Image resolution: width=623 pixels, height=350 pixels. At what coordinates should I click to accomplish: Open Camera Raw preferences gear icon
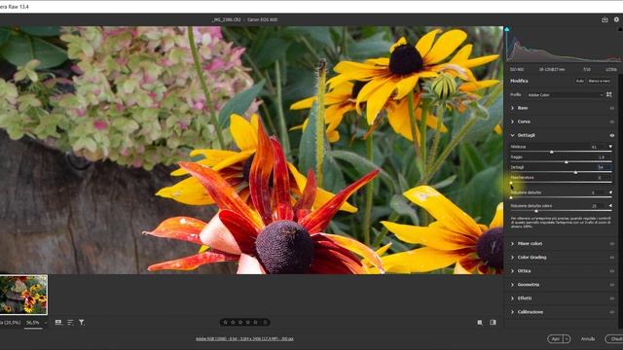[x=616, y=19]
